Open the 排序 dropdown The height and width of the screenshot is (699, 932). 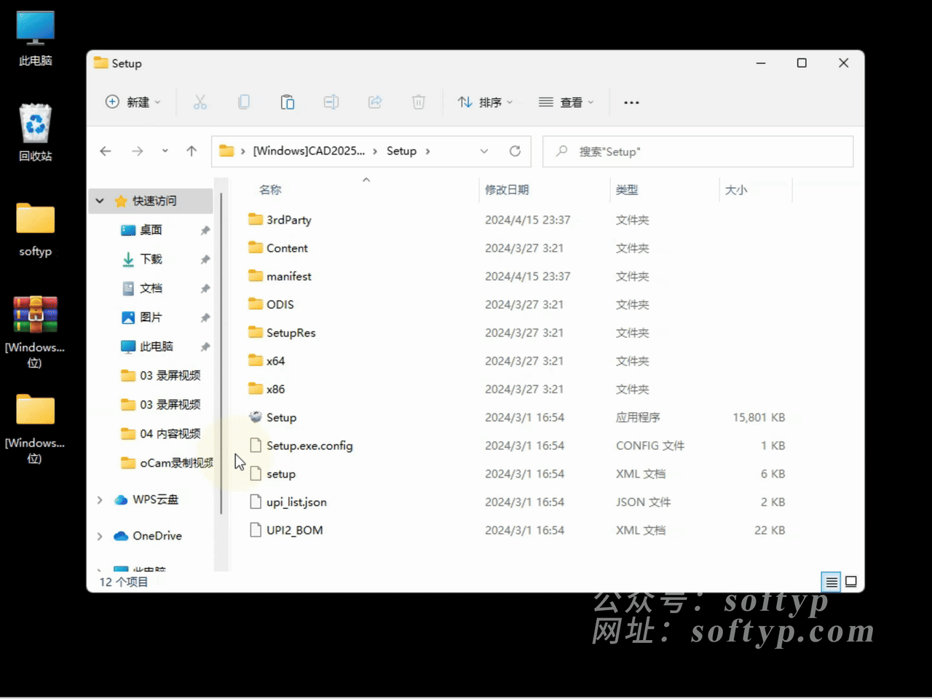(486, 102)
